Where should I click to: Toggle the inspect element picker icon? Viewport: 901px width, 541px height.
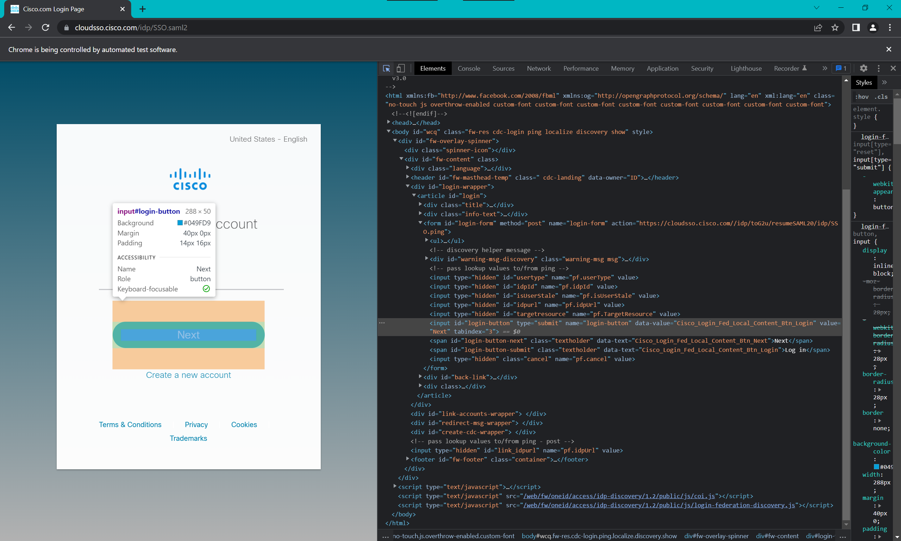(x=387, y=69)
